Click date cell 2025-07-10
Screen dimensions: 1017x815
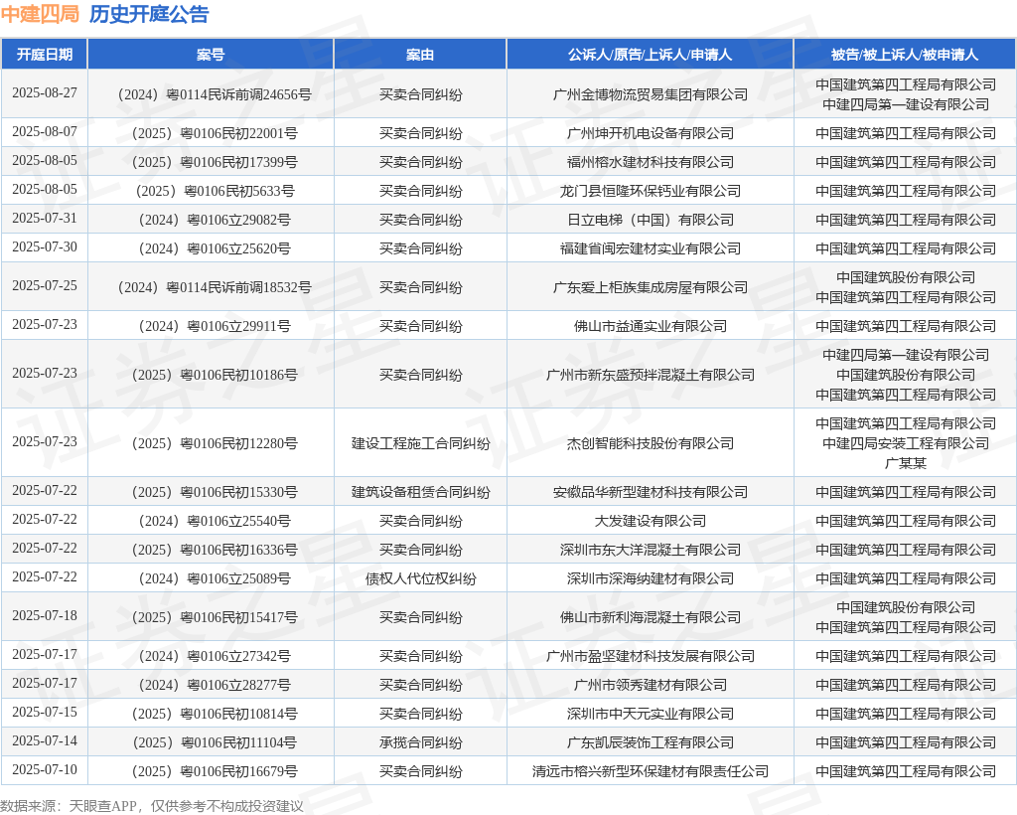pyautogui.click(x=44, y=769)
